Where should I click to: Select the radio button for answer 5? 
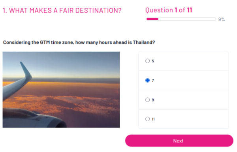pos(147,61)
